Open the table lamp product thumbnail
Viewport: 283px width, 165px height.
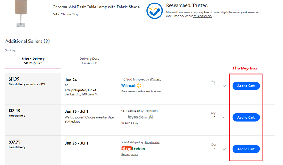click(x=21, y=14)
